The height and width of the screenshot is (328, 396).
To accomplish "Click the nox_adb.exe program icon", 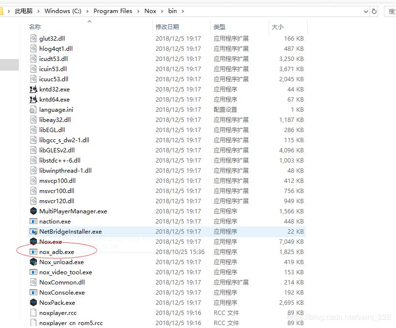I will pos(33,252).
